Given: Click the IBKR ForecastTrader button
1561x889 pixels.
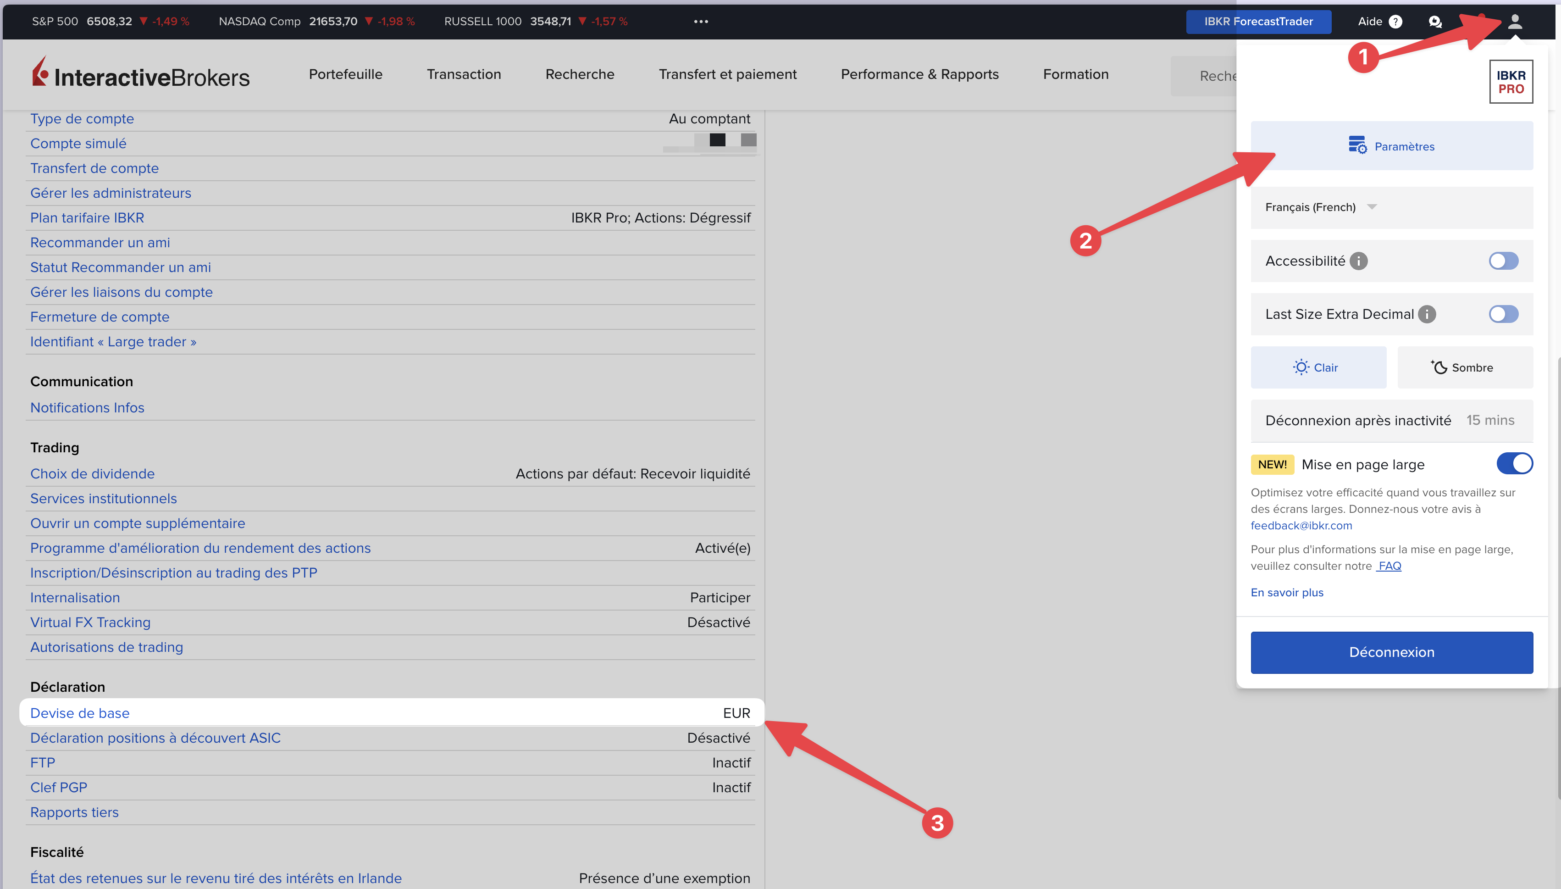Looking at the screenshot, I should pos(1258,22).
